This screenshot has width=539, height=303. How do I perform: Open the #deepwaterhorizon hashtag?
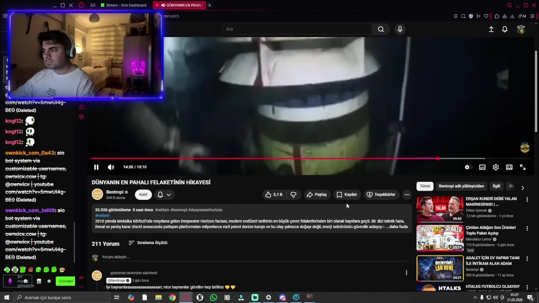tap(205, 210)
